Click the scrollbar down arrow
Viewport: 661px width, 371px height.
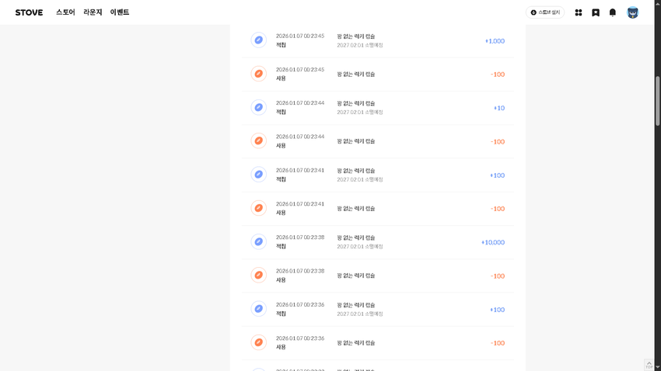click(x=657, y=367)
